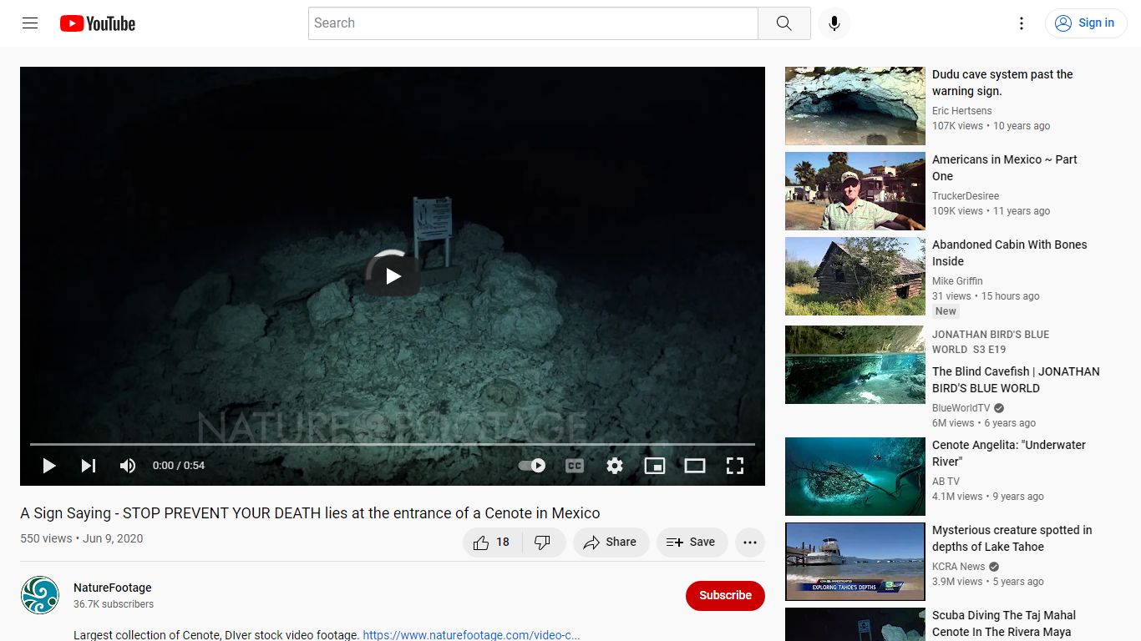Screen dimensions: 1141x641
Task: Activate miniplayer mode
Action: [655, 466]
